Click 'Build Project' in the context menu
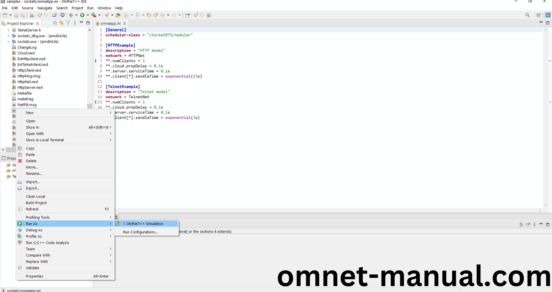The image size is (552, 292). [x=36, y=203]
